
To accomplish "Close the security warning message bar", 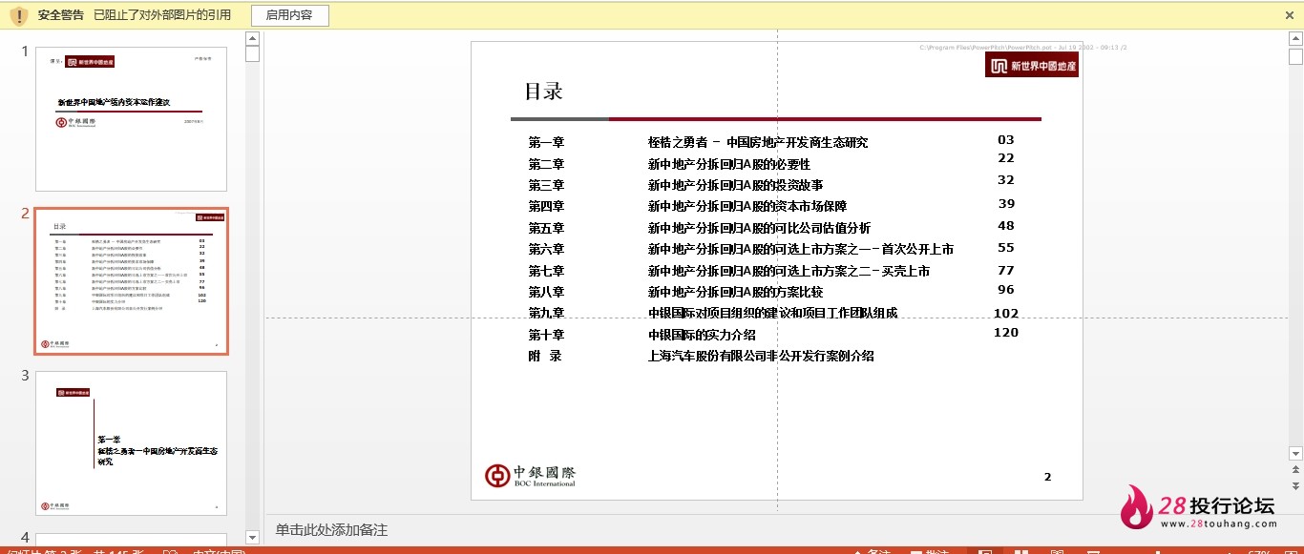I will [1290, 15].
